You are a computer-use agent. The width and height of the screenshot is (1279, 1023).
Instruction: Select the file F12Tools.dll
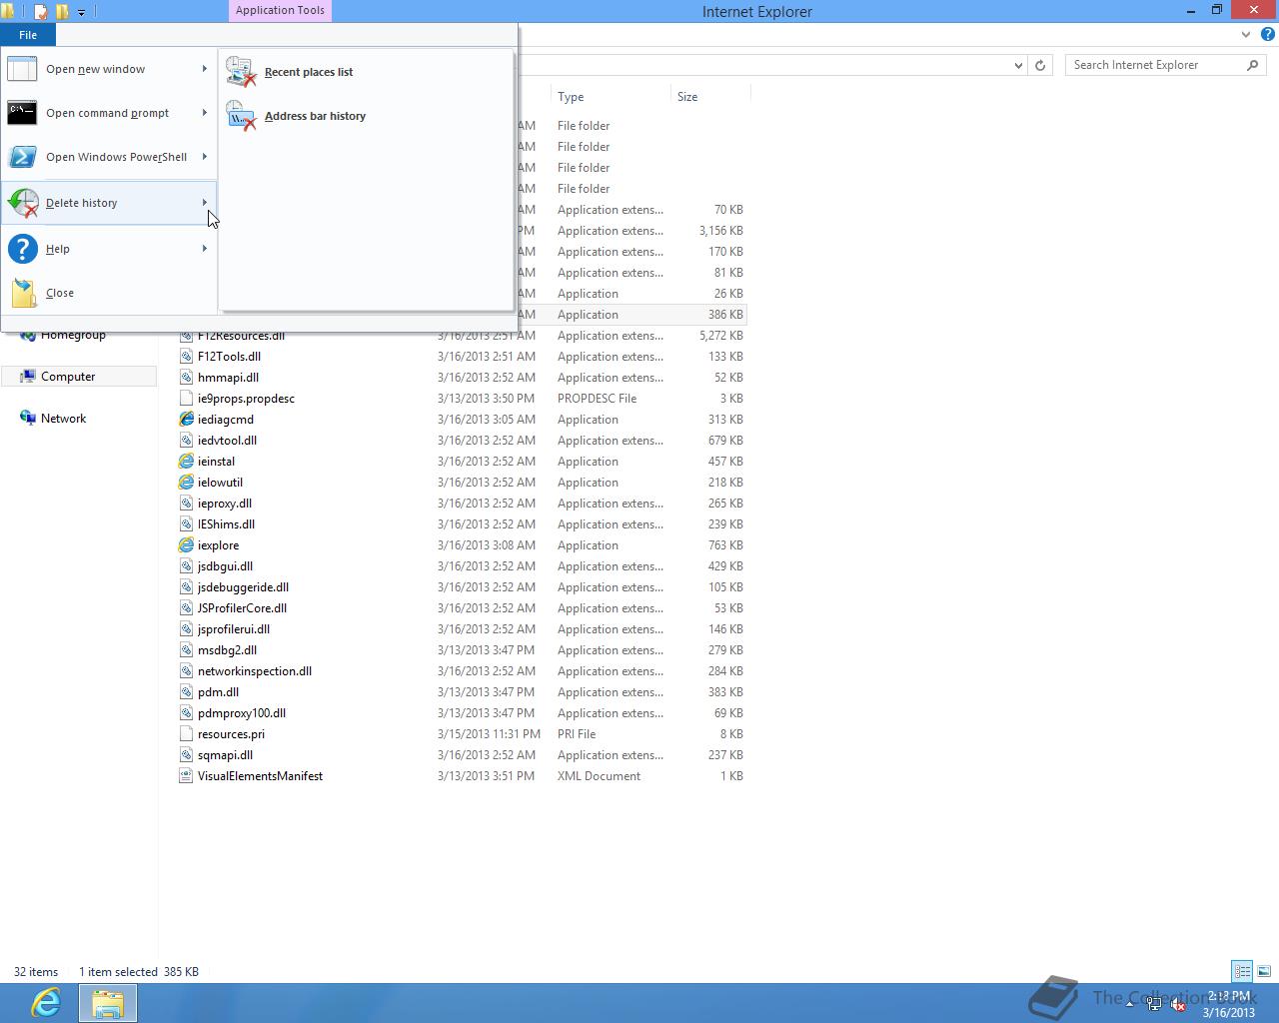(229, 357)
